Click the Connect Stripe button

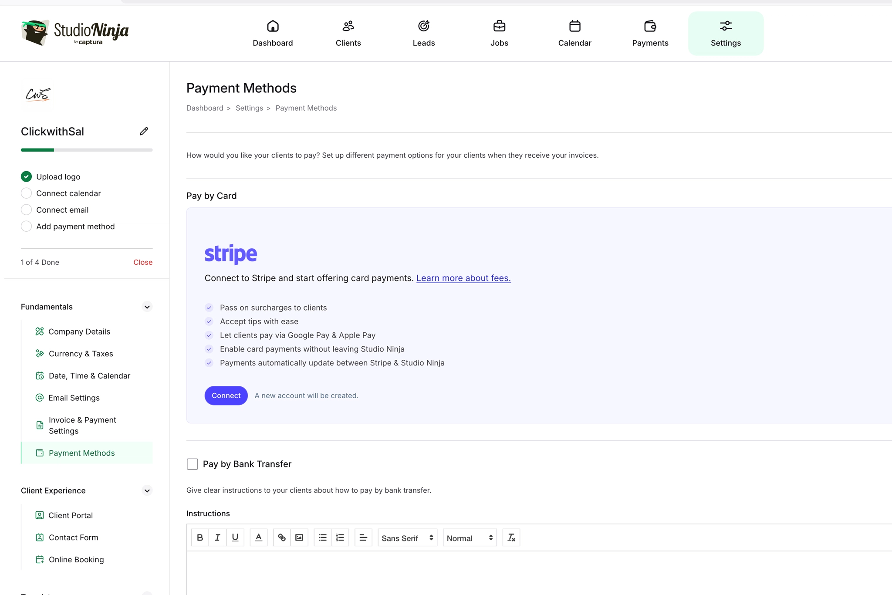(x=226, y=396)
